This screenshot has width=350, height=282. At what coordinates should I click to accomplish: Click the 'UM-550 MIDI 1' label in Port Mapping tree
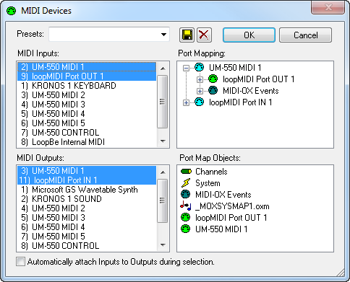pyautogui.click(x=235, y=68)
